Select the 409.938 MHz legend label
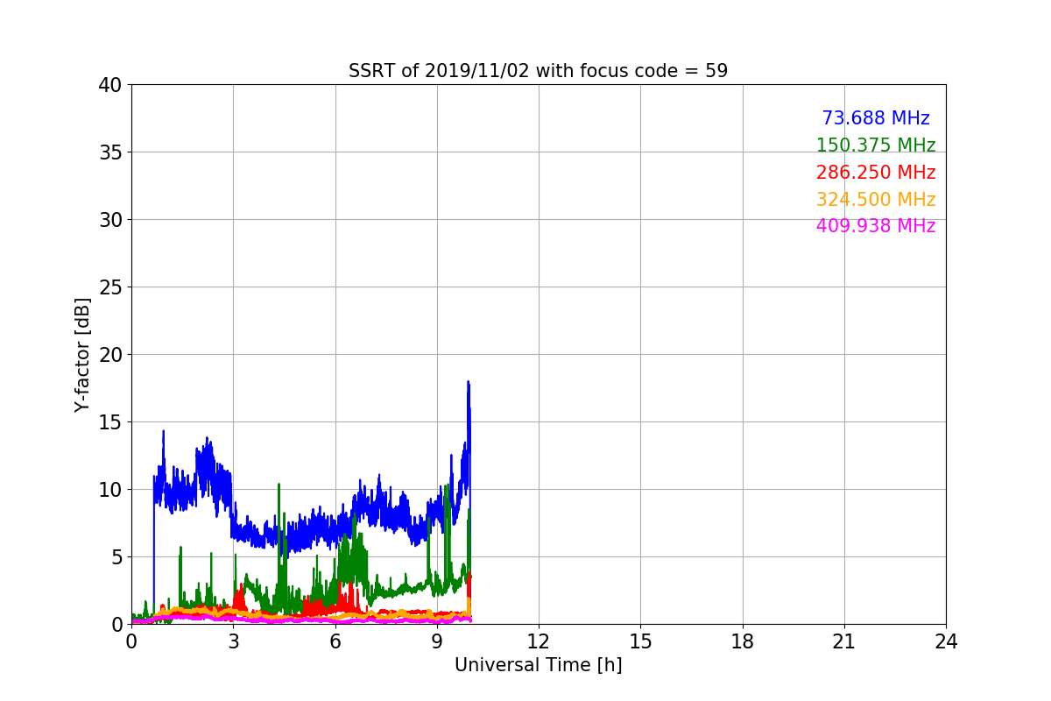This screenshot has width=1051, height=701. click(876, 226)
